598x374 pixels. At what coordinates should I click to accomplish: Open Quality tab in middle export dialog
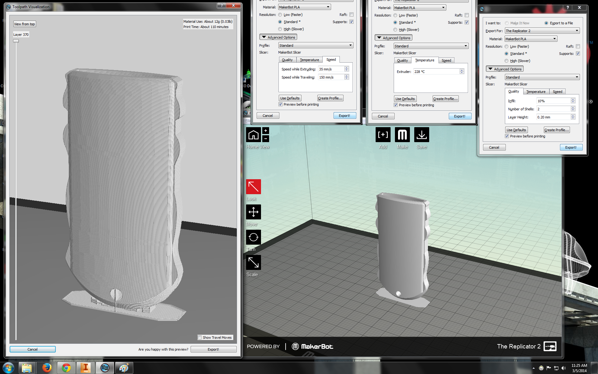click(402, 60)
